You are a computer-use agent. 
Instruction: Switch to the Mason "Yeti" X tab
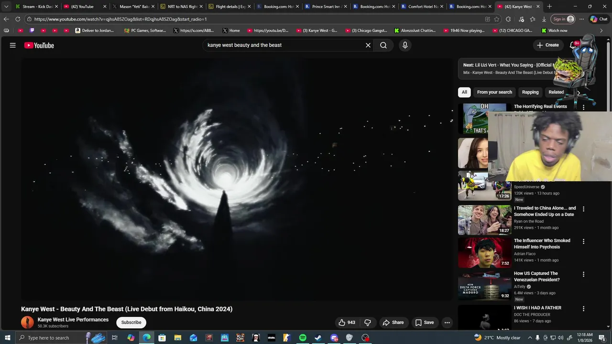(134, 7)
